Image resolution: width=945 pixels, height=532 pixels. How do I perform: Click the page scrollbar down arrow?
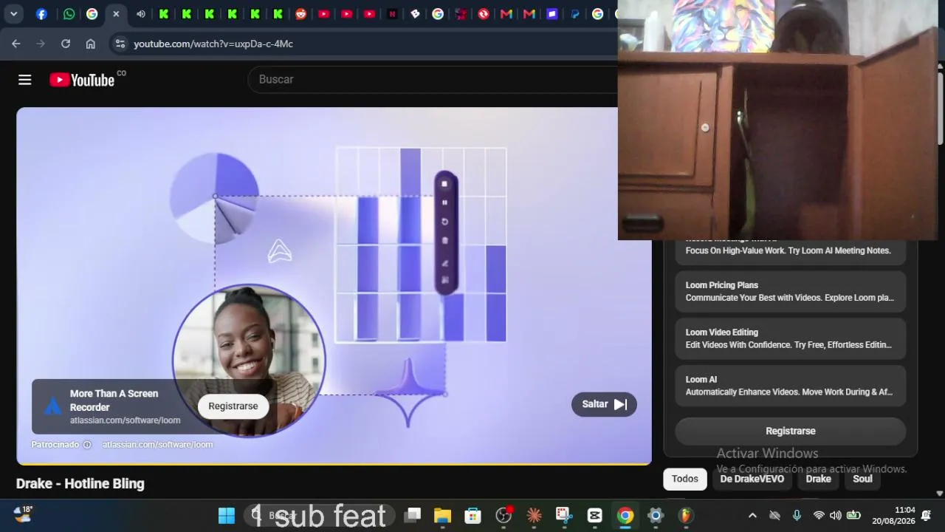[939, 493]
